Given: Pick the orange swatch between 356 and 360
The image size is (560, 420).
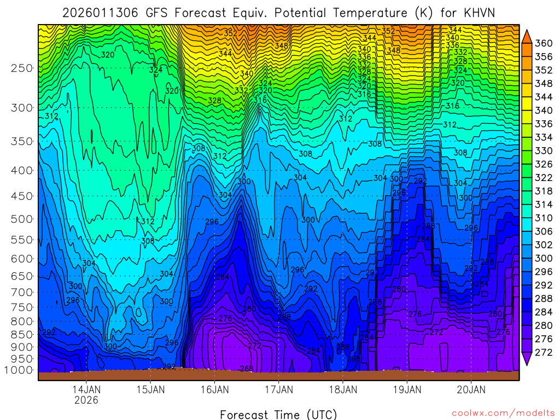Looking at the screenshot, I should (x=527, y=50).
